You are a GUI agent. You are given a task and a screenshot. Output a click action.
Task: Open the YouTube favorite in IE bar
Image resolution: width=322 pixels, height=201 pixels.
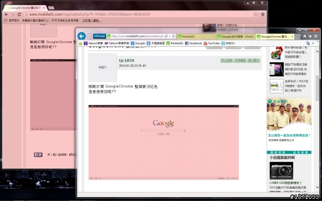[211, 43]
